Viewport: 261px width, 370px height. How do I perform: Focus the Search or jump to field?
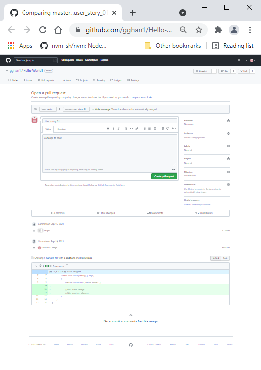click(x=36, y=60)
